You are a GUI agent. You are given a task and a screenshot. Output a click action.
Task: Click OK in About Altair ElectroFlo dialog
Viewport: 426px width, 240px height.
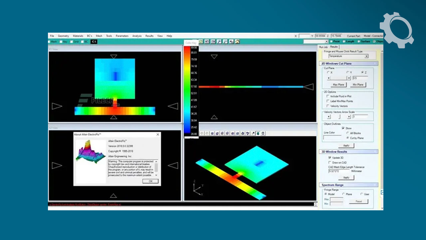pos(150,181)
